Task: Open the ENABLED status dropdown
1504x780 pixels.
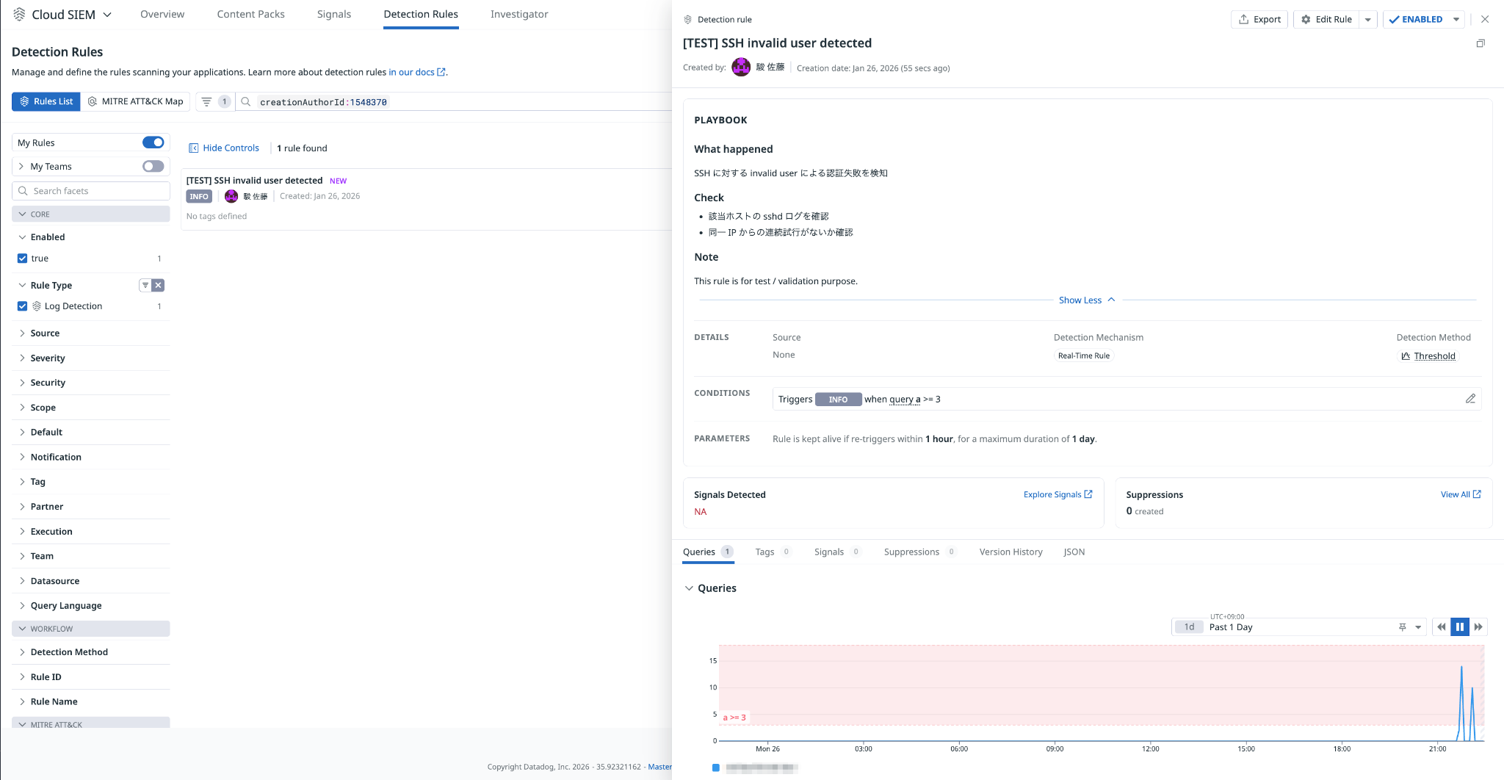Action: [1456, 20]
